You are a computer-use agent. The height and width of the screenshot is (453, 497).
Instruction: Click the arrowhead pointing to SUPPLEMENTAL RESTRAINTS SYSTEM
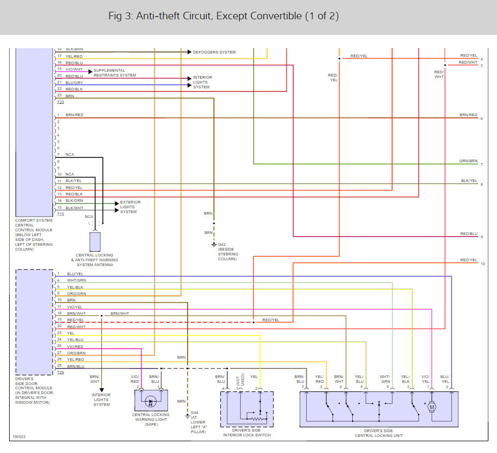[90, 72]
